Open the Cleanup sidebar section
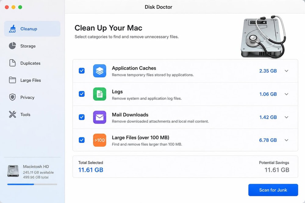Screen dimensions: 305x203 tap(32, 29)
